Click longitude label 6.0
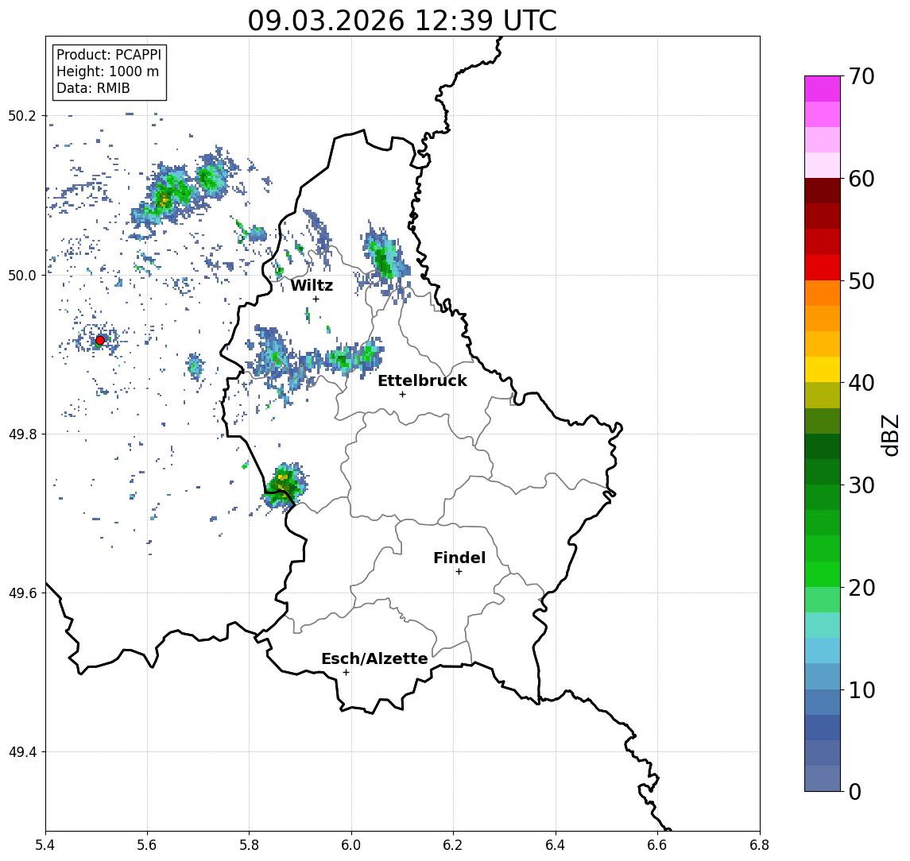 point(351,844)
